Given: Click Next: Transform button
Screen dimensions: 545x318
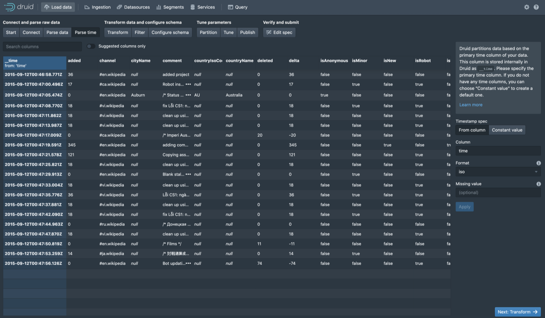Looking at the screenshot, I should click(x=518, y=312).
